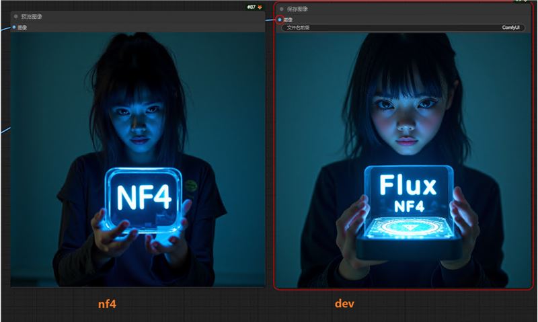
Task: Click the #87 node ID badge
Action: click(251, 7)
